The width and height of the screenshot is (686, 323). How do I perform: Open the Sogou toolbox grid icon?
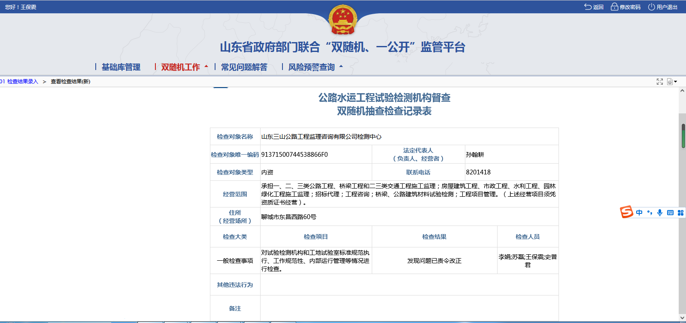tap(680, 213)
